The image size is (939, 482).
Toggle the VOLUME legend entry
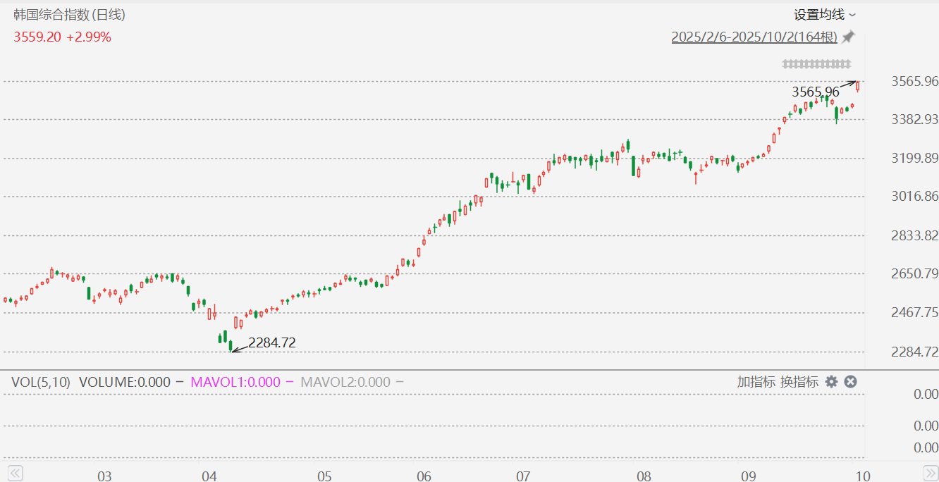125,382
